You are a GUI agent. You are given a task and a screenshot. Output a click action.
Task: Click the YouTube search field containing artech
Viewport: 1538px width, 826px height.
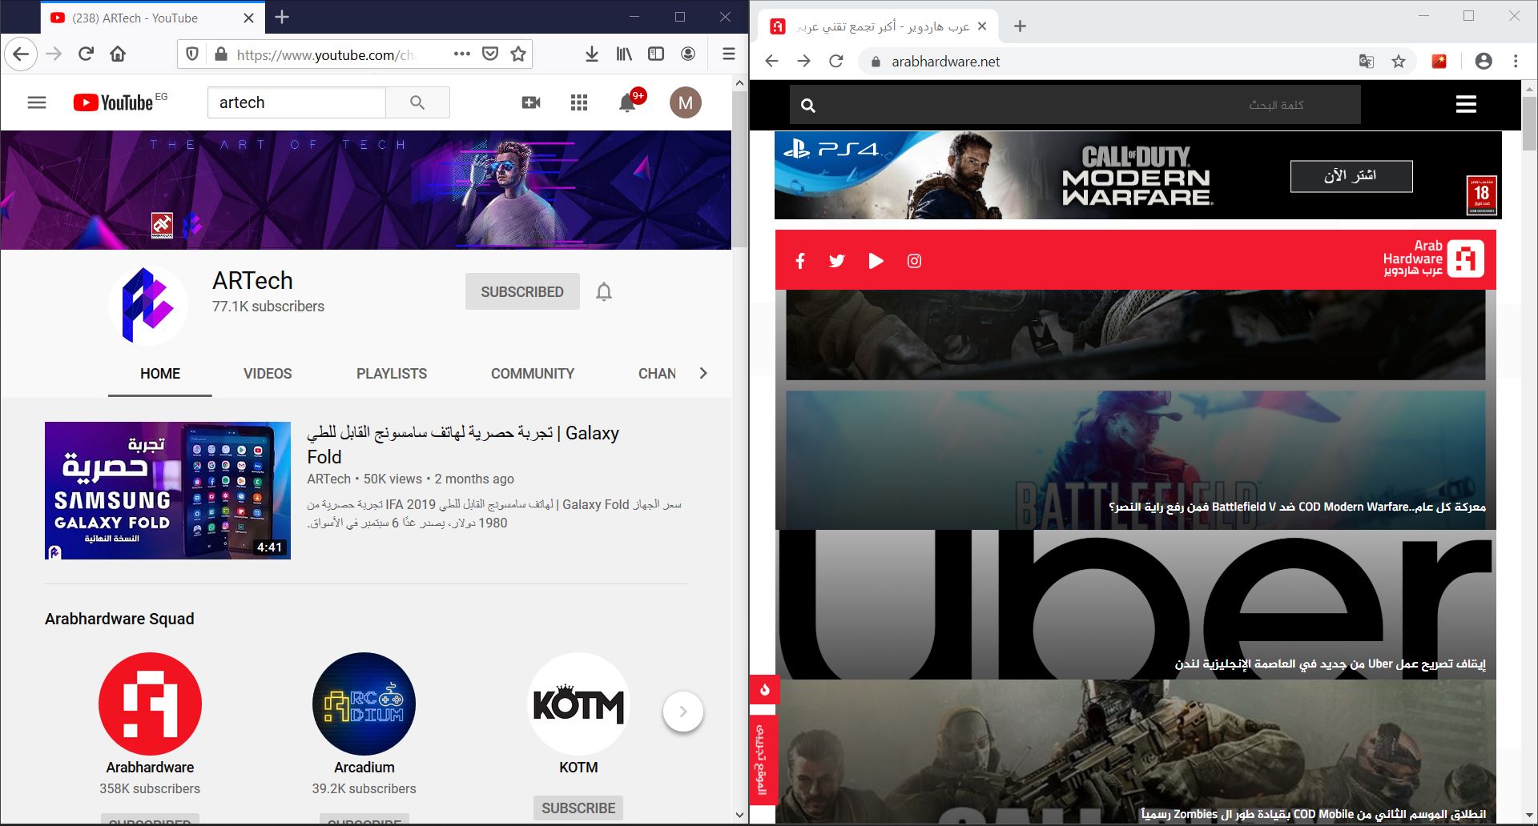[296, 102]
